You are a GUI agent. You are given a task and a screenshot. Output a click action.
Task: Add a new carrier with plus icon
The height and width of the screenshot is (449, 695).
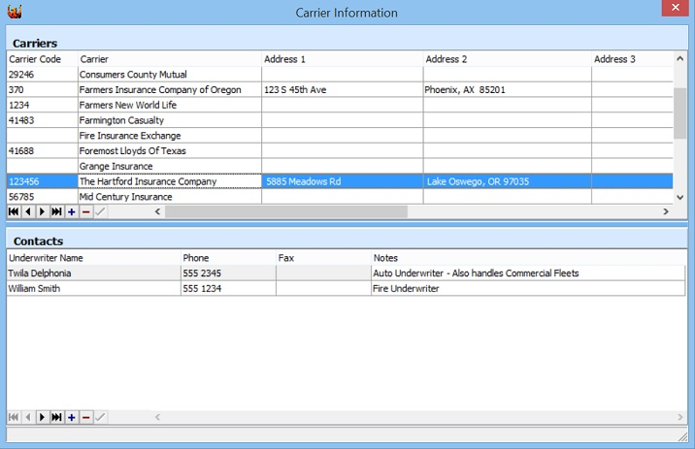[72, 211]
